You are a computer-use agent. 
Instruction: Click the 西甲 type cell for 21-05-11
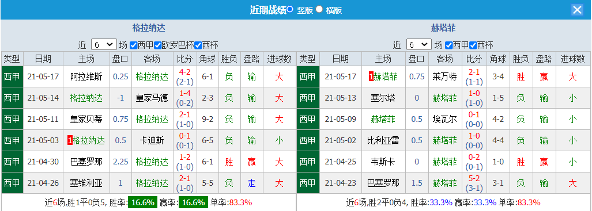click(13, 120)
